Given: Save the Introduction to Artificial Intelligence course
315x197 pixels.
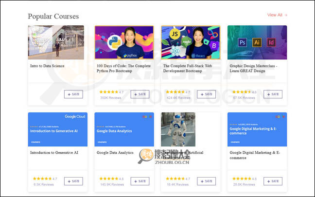Looking at the screenshot, I should tap(207, 181).
